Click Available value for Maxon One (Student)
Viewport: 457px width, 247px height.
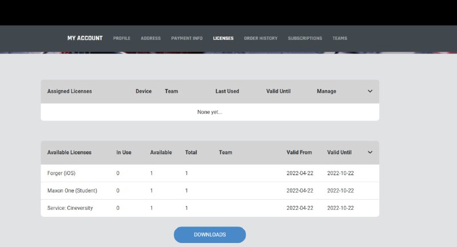pyautogui.click(x=151, y=191)
